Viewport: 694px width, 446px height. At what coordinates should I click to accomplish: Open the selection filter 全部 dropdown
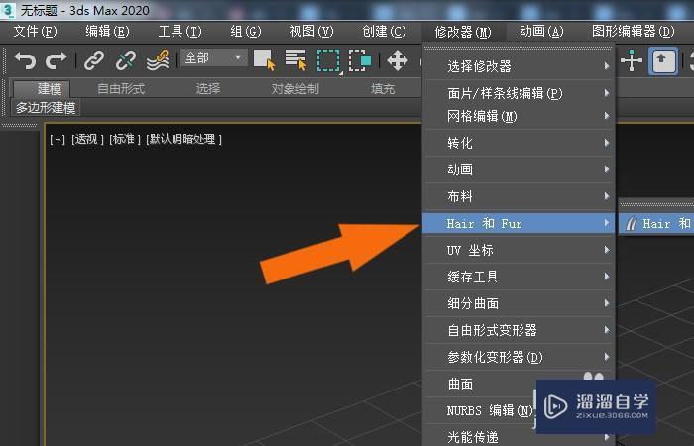coord(214,57)
